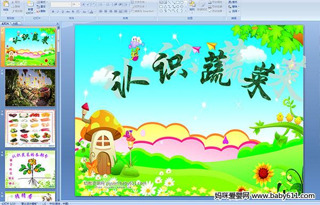The image size is (320, 205).
Task: Select the oval shape in the shapes gallery
Action: (x=182, y=3)
